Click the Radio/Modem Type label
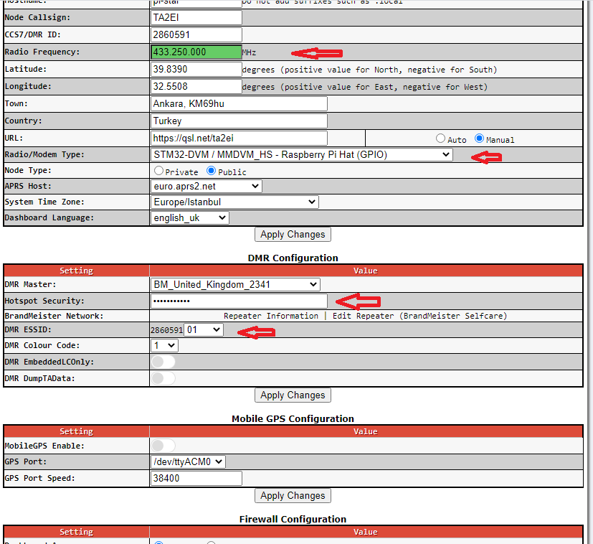 click(44, 154)
